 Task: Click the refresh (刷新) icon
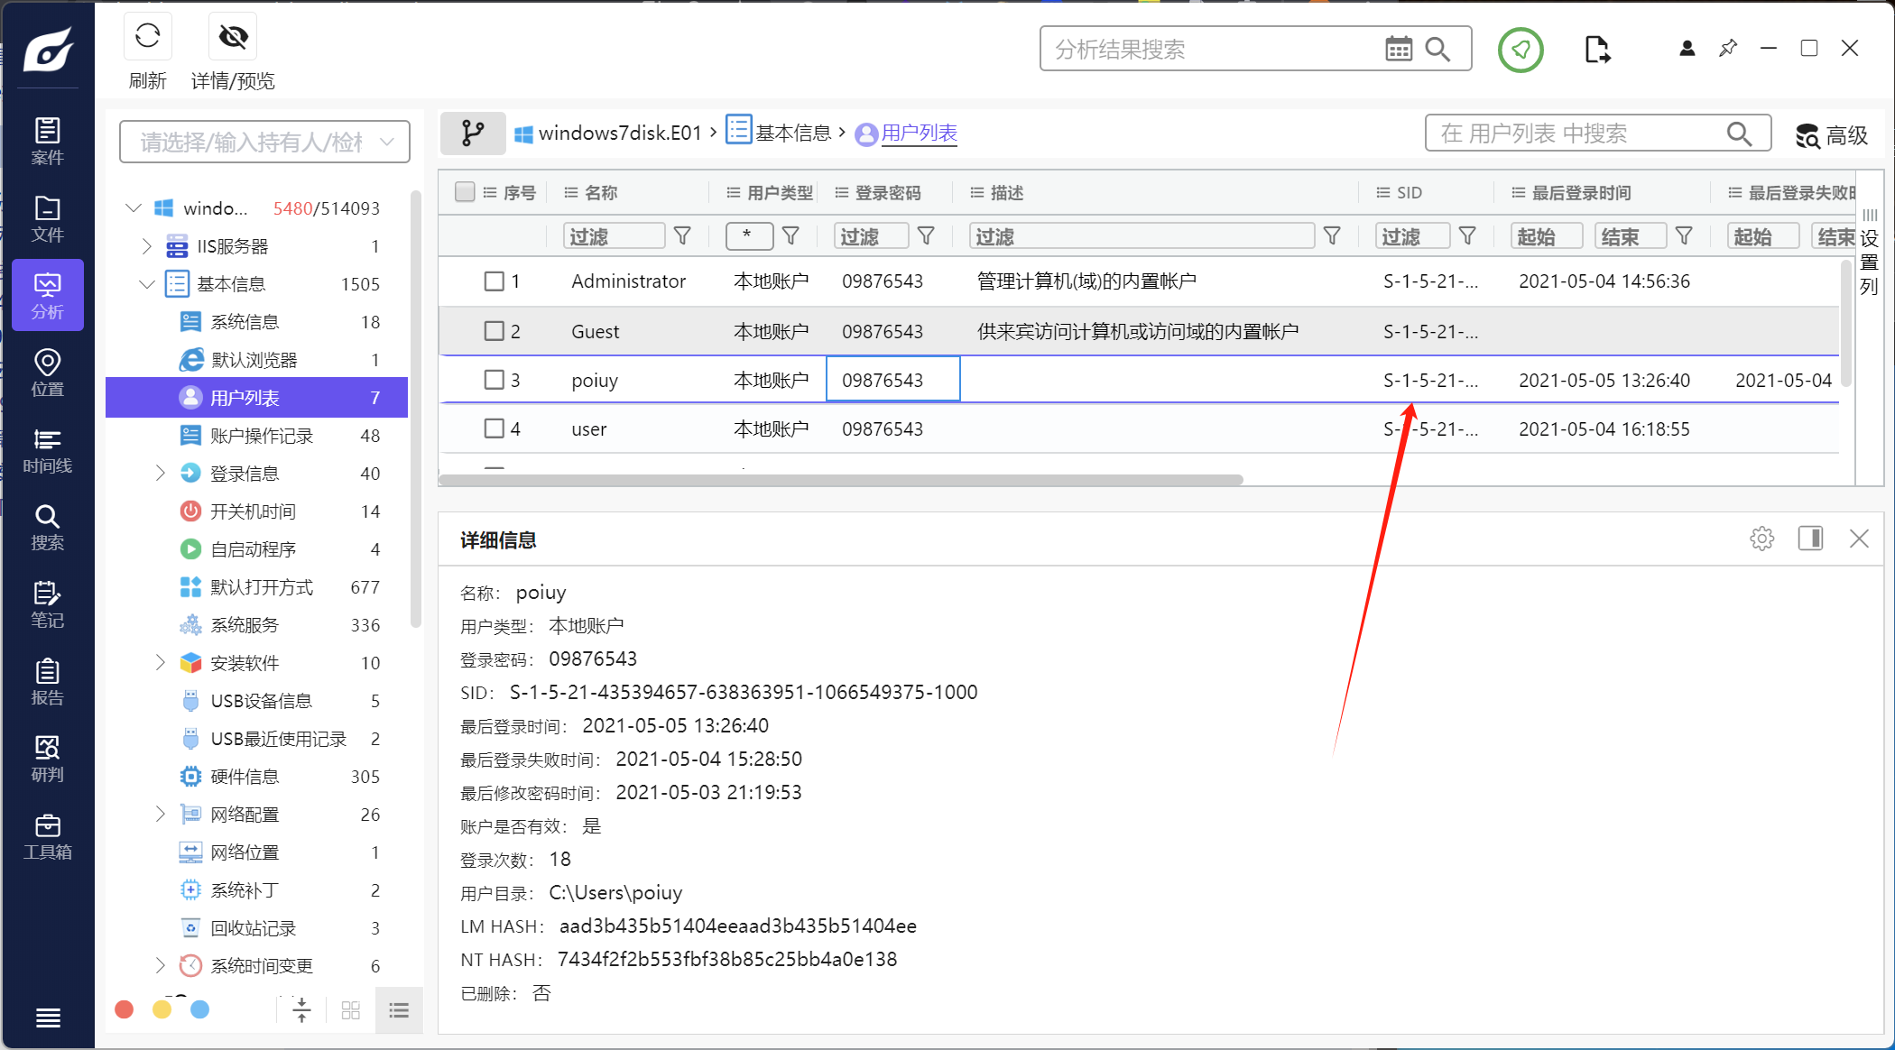tap(147, 36)
